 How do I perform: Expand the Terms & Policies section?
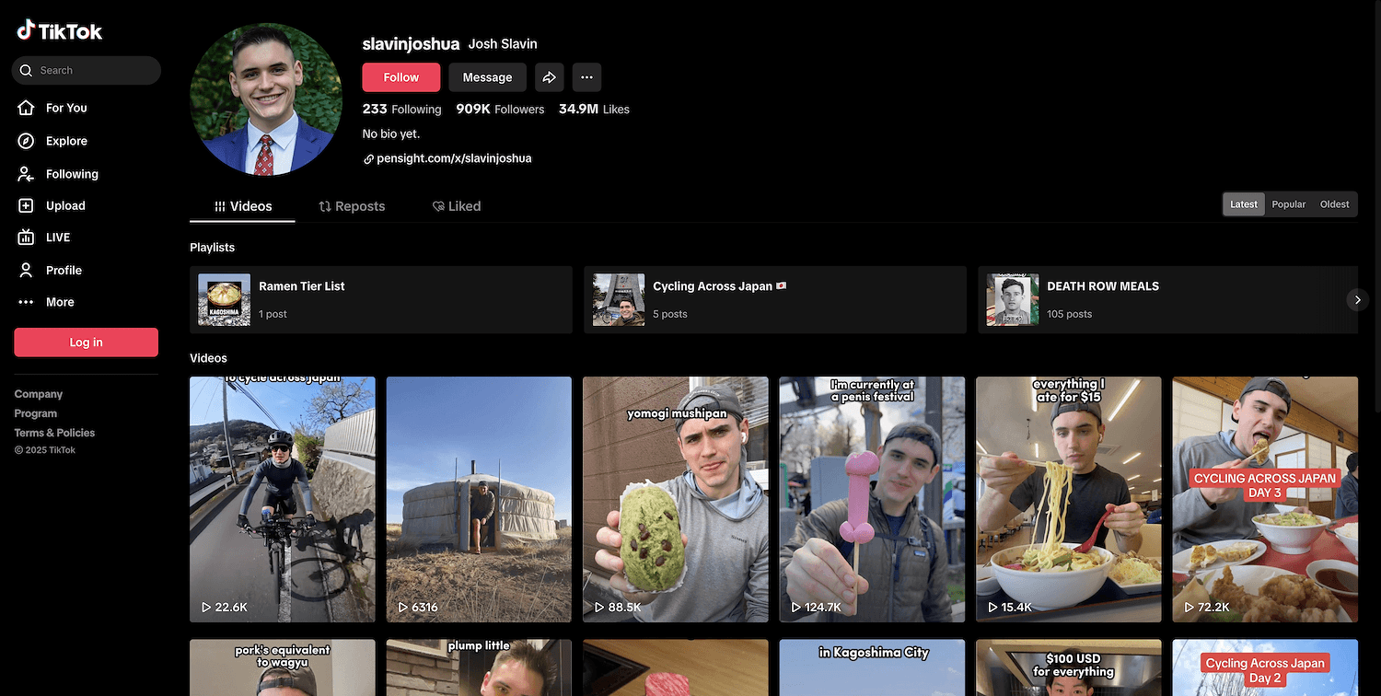click(x=54, y=433)
